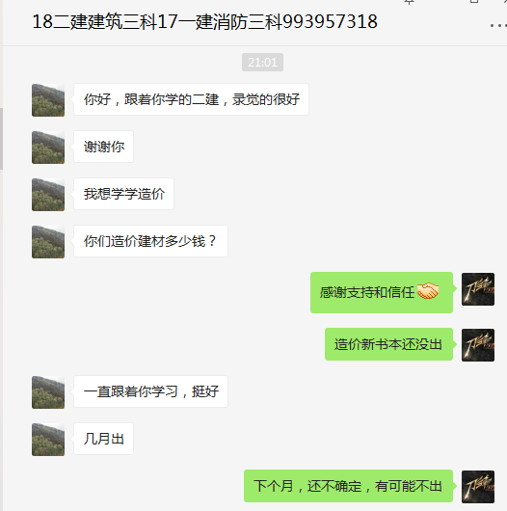This screenshot has width=507, height=511.
Task: Select the '我想学学造价' message bubble
Action: click(123, 194)
